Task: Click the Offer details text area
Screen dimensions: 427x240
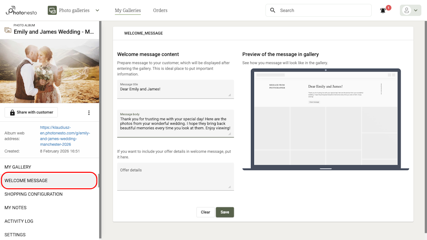Action: [175, 176]
